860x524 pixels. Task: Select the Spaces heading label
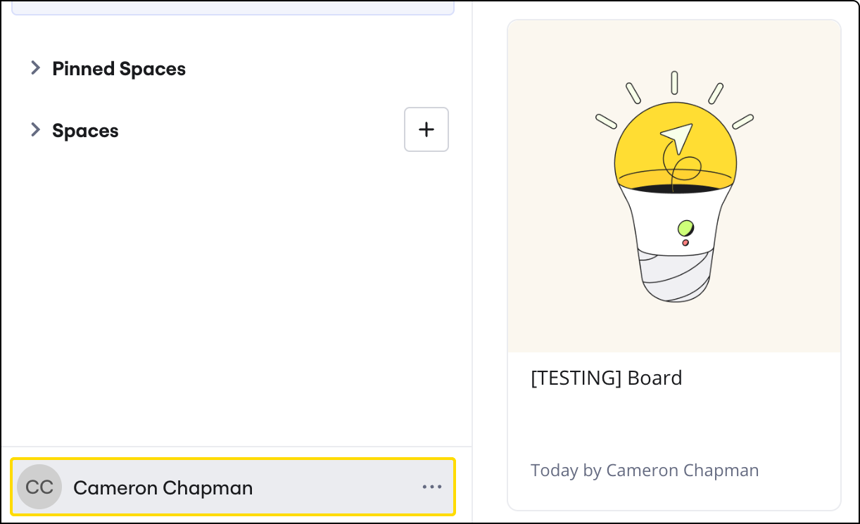coord(85,131)
